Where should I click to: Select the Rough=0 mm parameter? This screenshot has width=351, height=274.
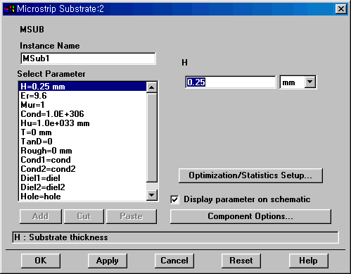pyautogui.click(x=82, y=151)
